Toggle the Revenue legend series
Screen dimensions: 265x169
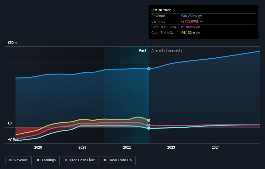(x=18, y=160)
